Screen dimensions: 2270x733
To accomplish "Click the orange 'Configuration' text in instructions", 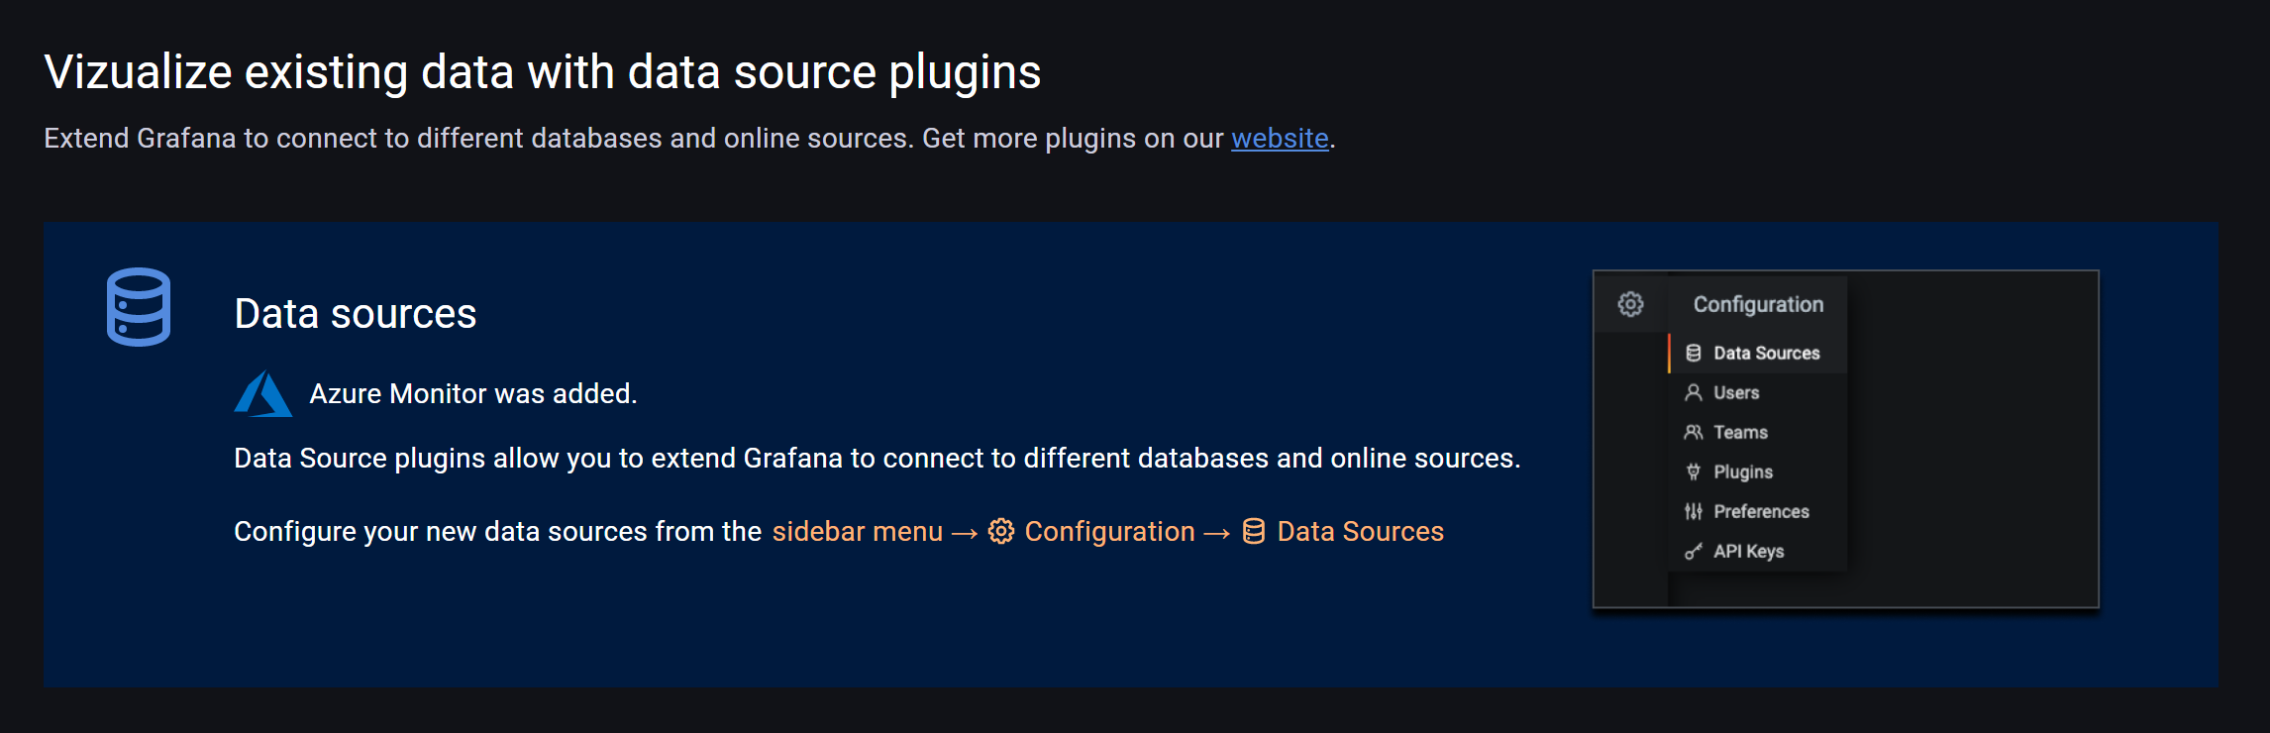I will pos(1109,532).
